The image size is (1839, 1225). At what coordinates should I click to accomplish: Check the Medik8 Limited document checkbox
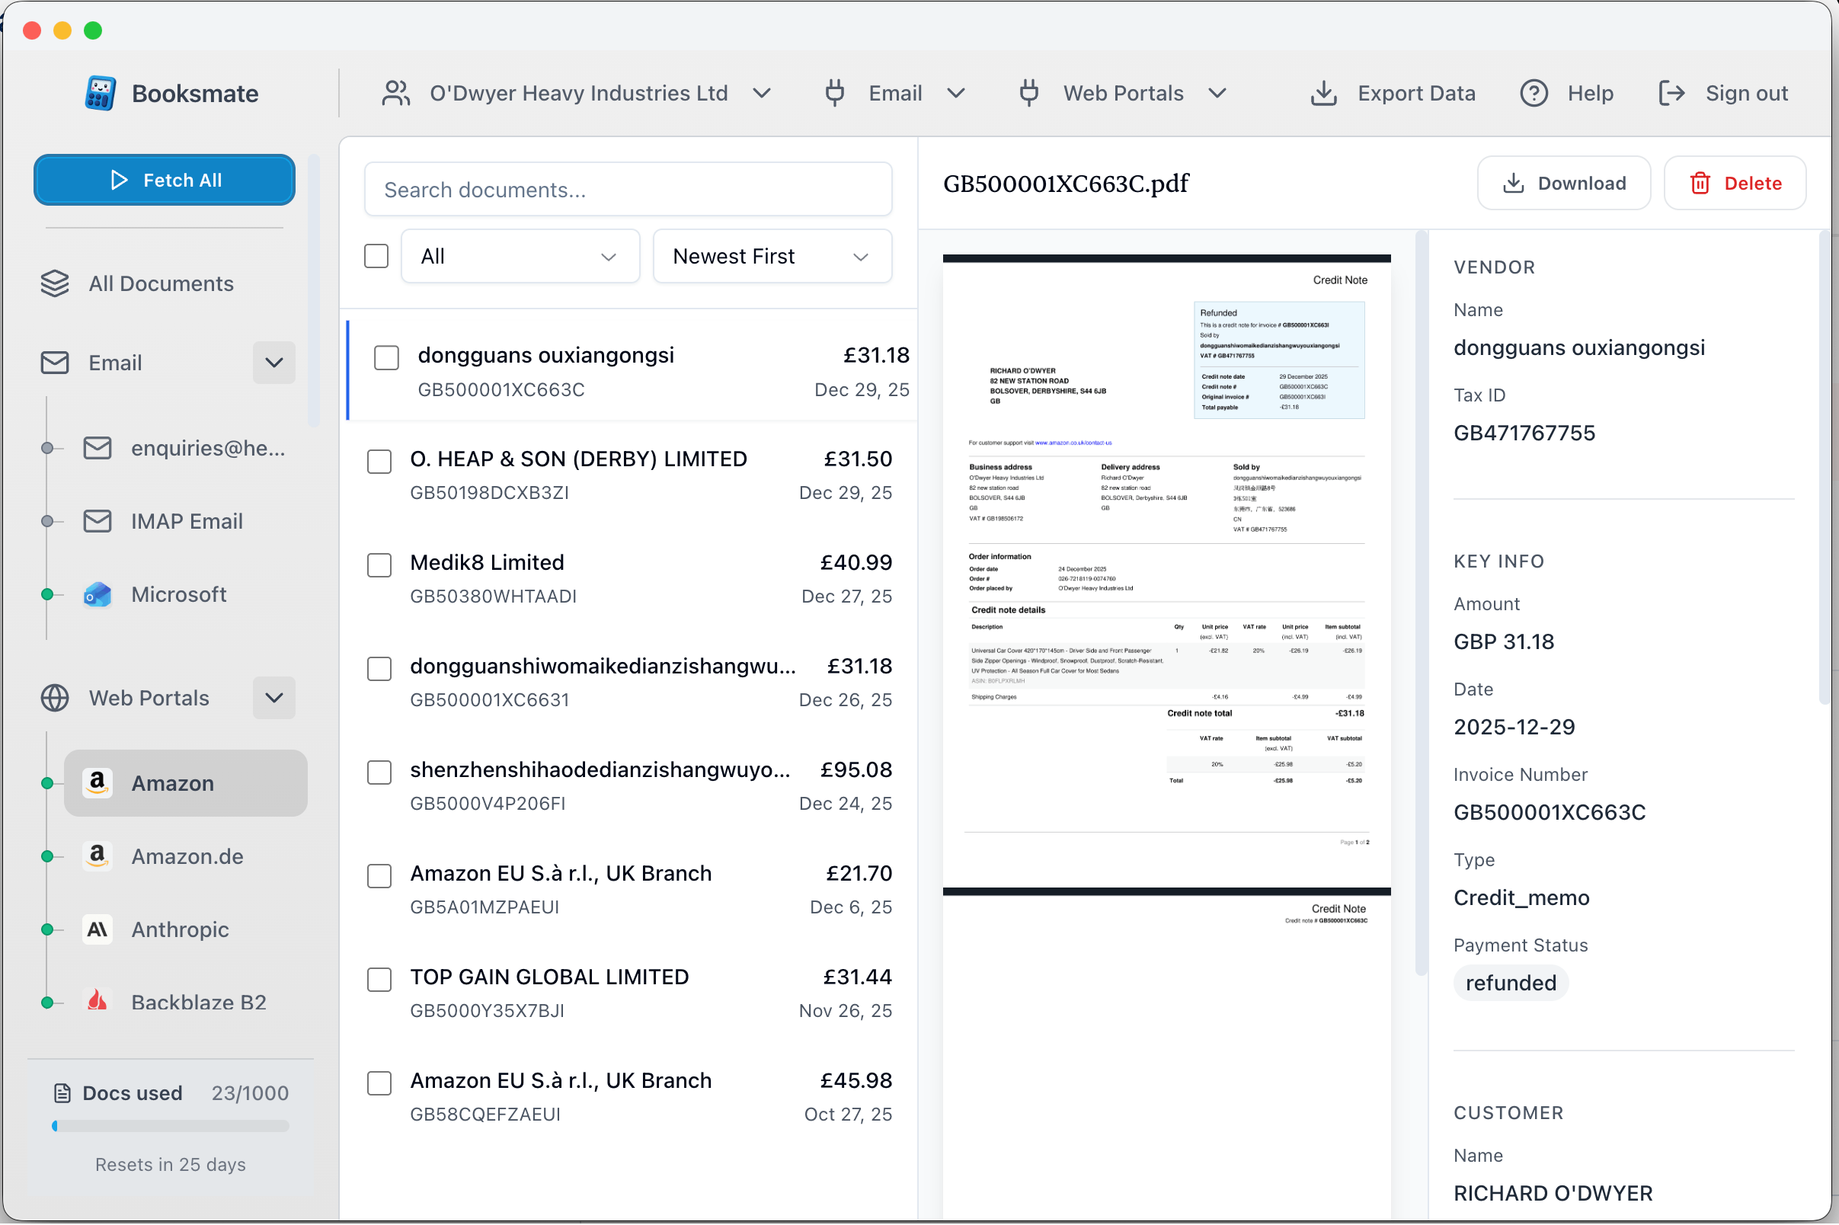(x=379, y=565)
